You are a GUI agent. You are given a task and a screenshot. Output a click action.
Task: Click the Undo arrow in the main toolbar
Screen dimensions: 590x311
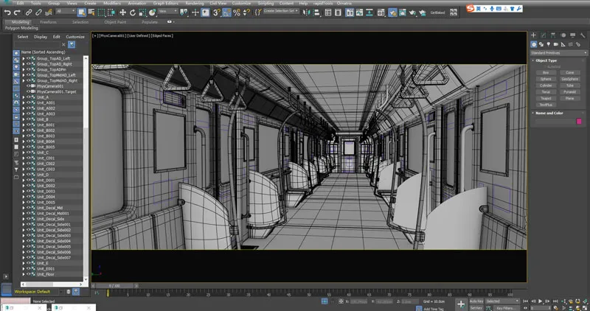point(6,13)
